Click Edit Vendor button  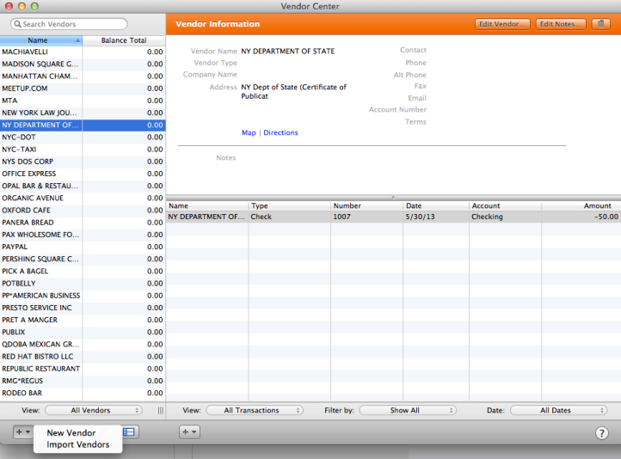tap(502, 24)
